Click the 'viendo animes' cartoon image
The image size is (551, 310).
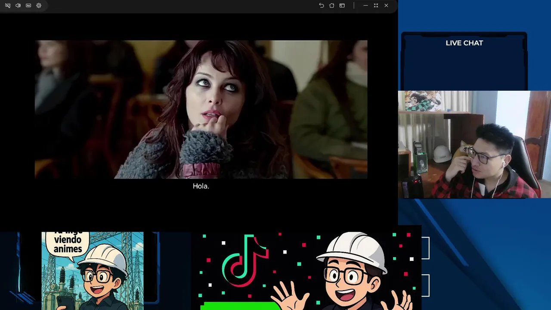pos(93,271)
